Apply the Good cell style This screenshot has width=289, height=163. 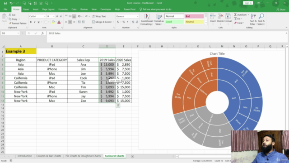point(174,22)
